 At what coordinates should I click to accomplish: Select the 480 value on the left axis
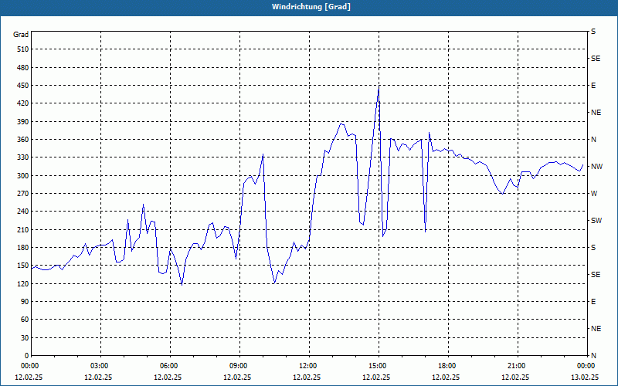coord(22,67)
